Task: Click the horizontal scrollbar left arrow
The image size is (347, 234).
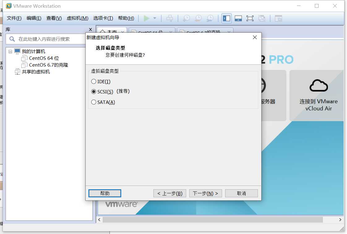Action: pos(99,220)
